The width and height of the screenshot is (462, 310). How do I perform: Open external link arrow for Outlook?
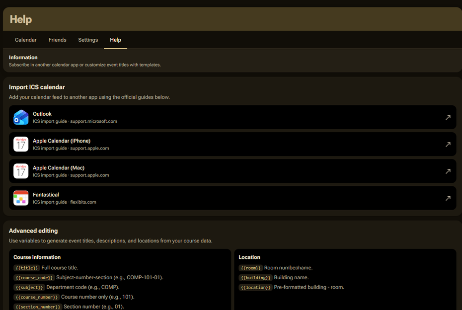coord(448,118)
